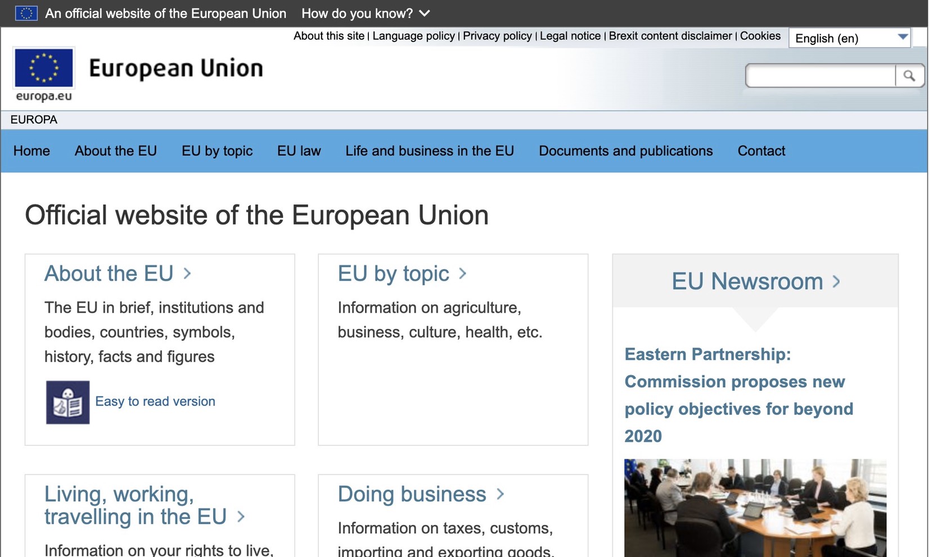This screenshot has width=929, height=557.
Task: Select 'EU law' in the navigation bar
Action: (x=299, y=151)
